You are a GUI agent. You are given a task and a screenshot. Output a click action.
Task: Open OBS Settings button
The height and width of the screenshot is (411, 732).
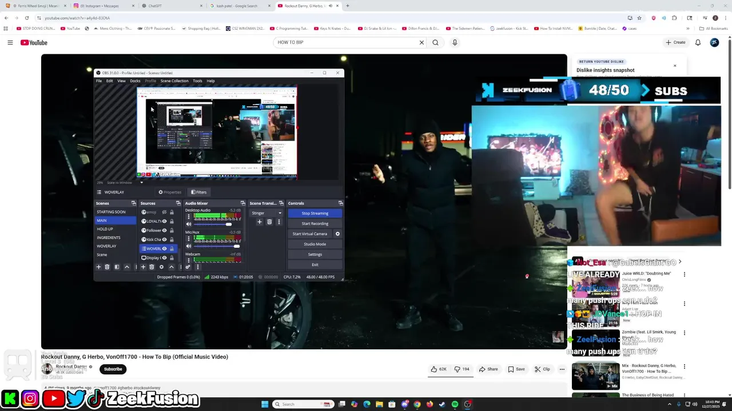(315, 254)
